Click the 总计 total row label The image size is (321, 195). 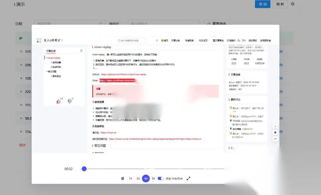(x=22, y=145)
